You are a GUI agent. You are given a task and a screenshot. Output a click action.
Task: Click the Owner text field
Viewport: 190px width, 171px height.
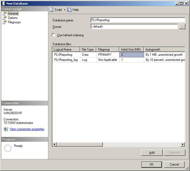tap(134, 27)
